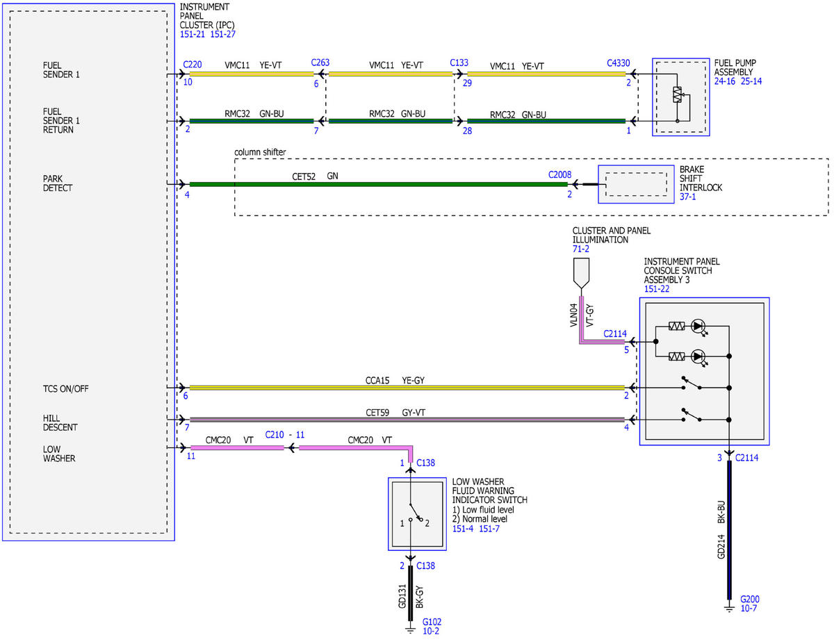Screen dimensions: 834x644
Task: Click the HILL DESCENT pin label
Action: [x=60, y=423]
